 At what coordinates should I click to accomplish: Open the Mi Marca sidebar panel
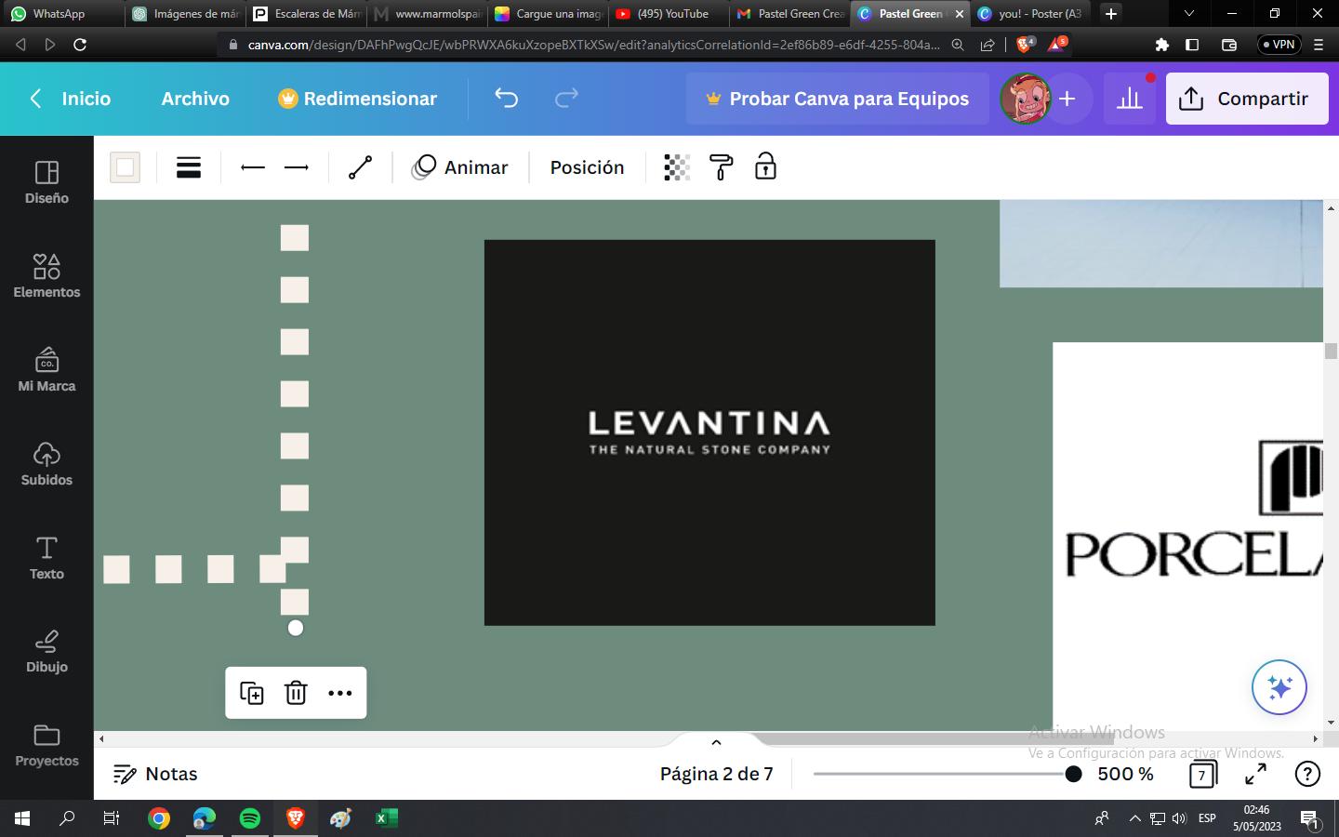[x=46, y=370]
